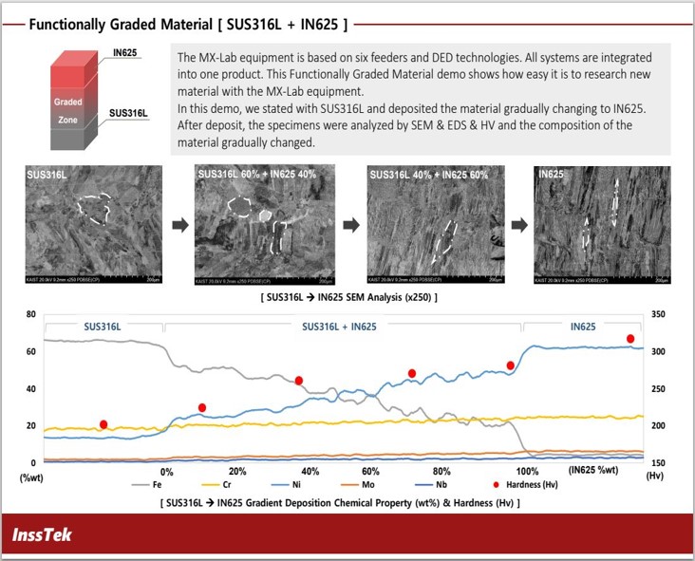Select the 'SUS316L + IN625' chart region label
The width and height of the screenshot is (695, 561).
coord(339,327)
